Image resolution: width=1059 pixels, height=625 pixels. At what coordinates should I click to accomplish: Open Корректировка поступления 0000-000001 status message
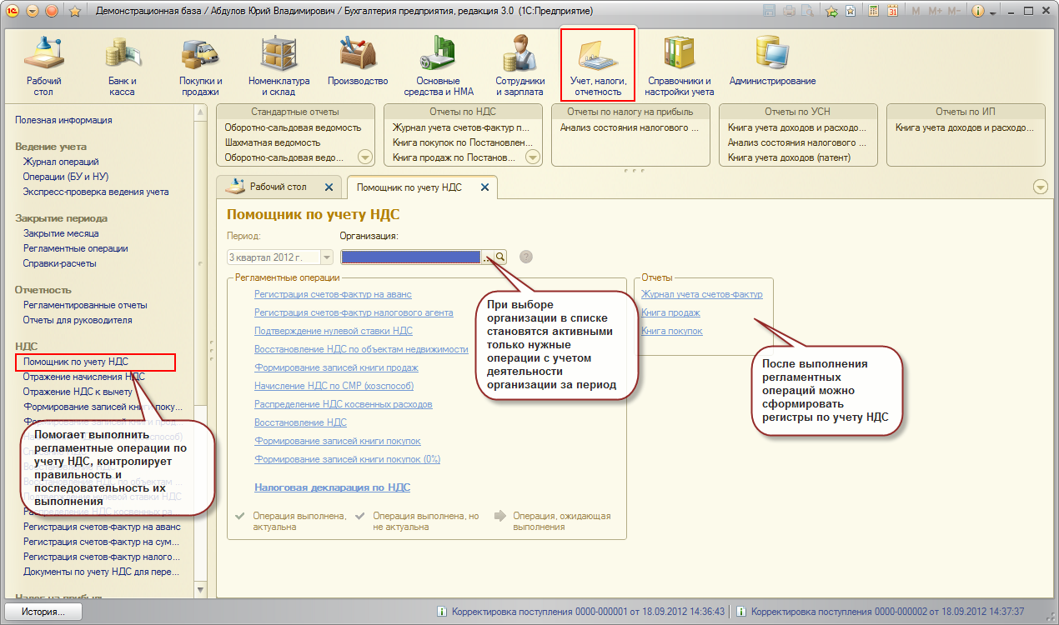580,612
